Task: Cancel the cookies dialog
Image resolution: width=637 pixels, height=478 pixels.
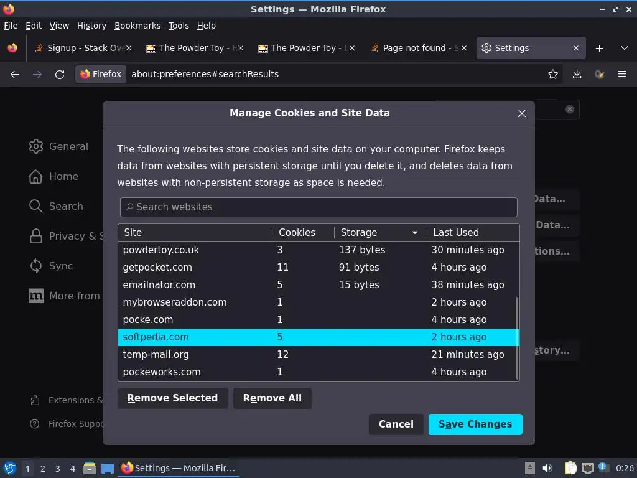Action: (x=396, y=424)
